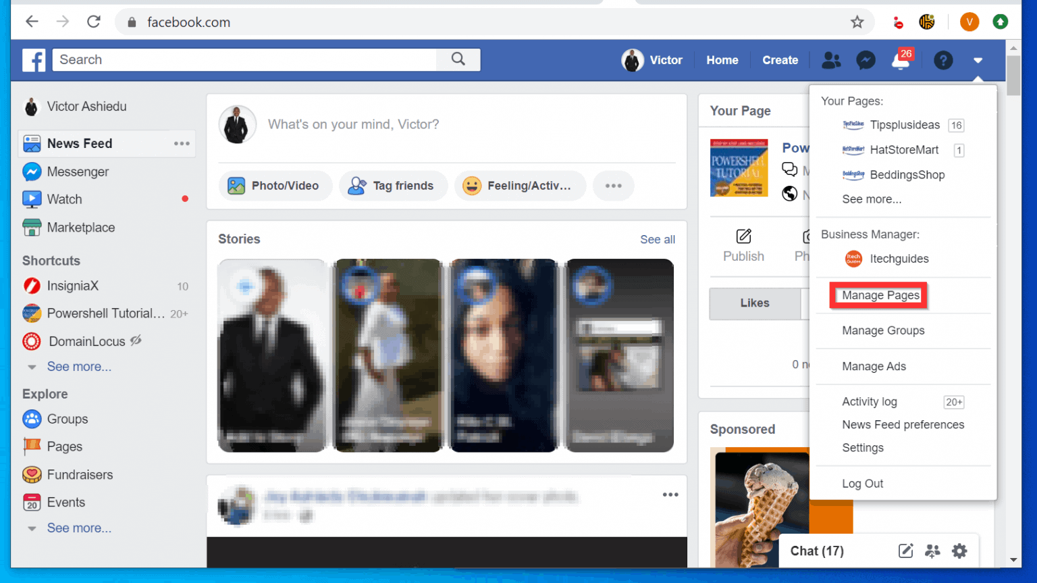This screenshot has width=1037, height=583.
Task: Click the Photo/Video upload icon
Action: (235, 185)
